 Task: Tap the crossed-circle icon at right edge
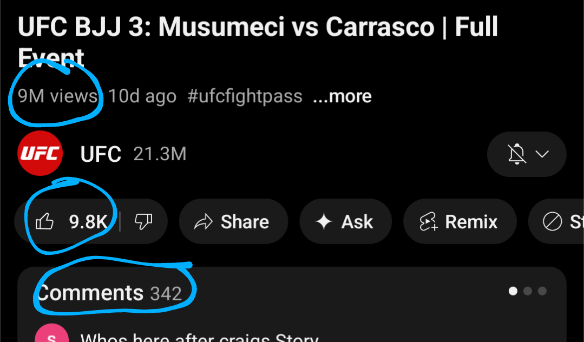pos(552,222)
